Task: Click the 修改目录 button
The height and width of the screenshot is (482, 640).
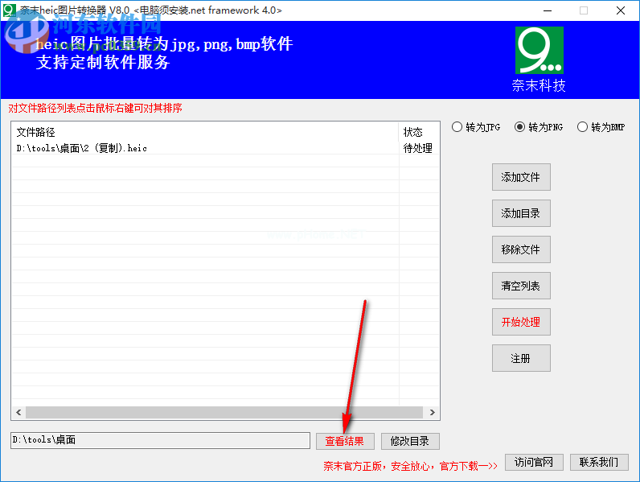Action: [410, 441]
